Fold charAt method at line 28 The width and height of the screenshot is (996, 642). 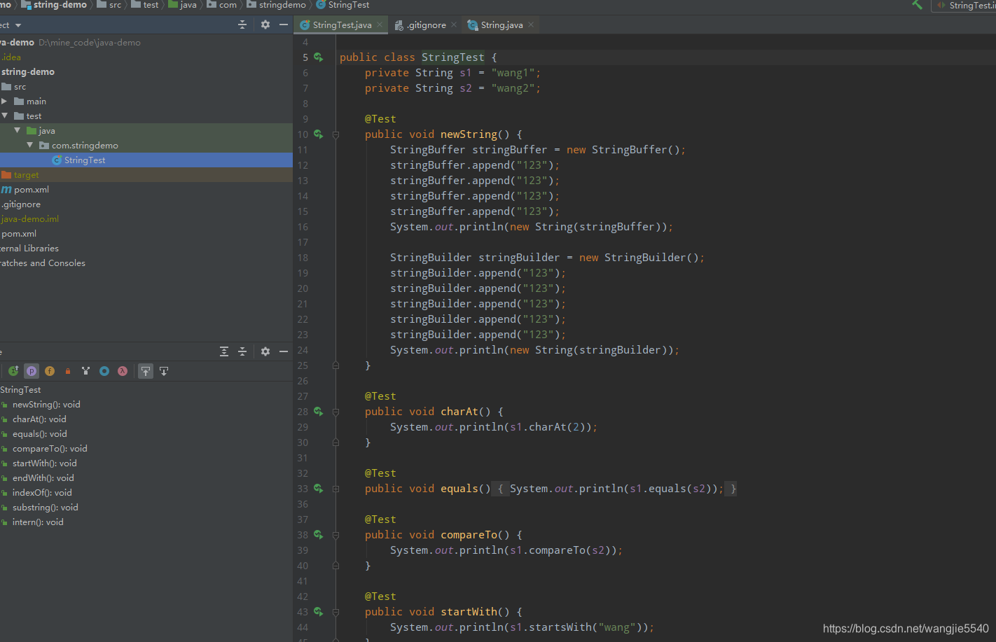336,412
